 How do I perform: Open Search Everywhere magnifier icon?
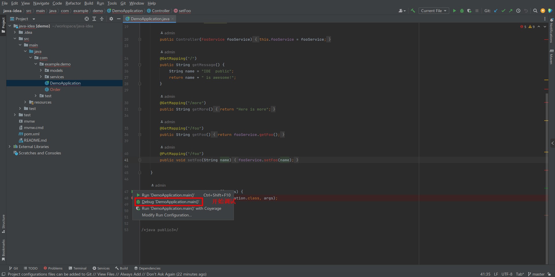pyautogui.click(x=535, y=11)
